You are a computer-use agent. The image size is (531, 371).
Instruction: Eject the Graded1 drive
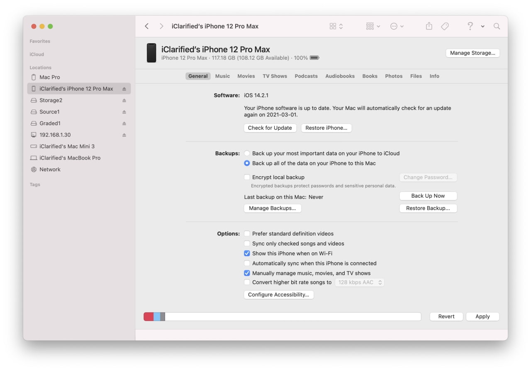pyautogui.click(x=124, y=124)
